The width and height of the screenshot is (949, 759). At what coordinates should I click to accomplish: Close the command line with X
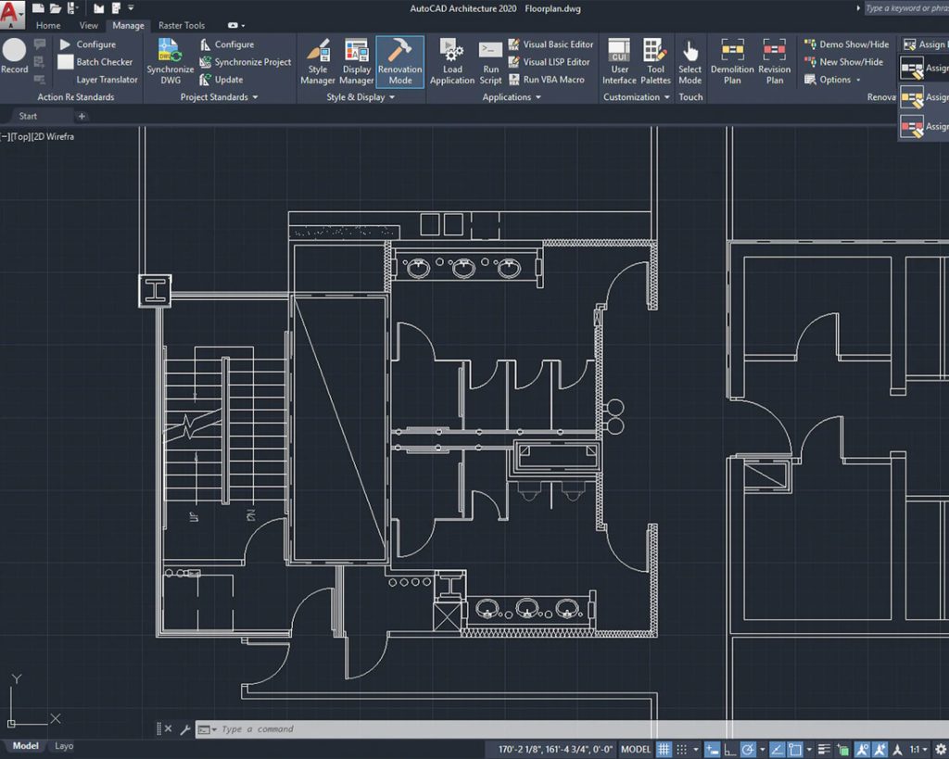coord(169,728)
